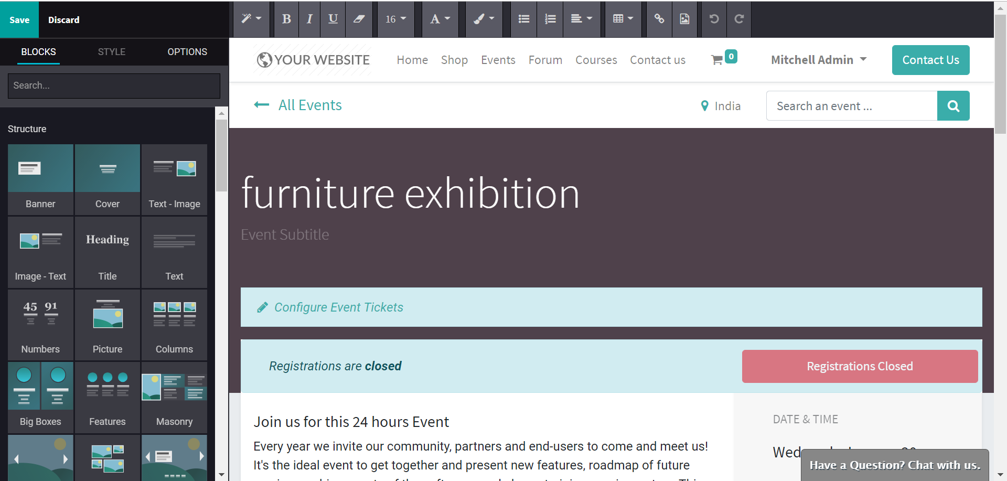Click the blocks Search field
This screenshot has height=481, width=1007.
[114, 85]
